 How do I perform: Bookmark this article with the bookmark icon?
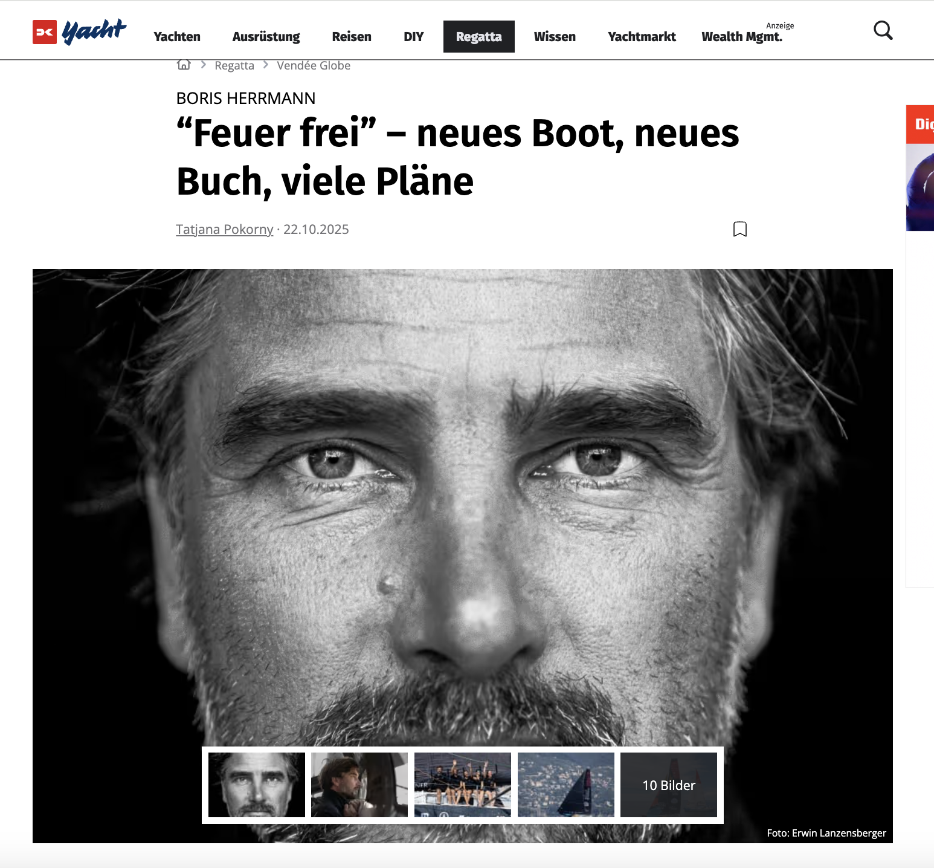739,229
